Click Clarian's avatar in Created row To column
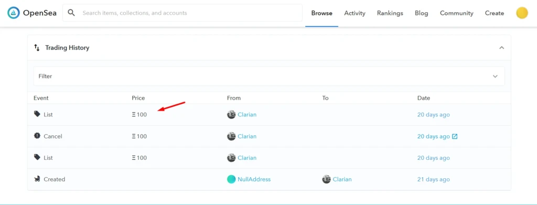 coord(326,179)
